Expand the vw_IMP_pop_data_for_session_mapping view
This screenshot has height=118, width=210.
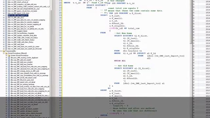pos(4,22)
